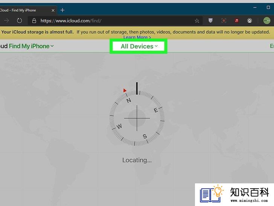This screenshot has width=274, height=206.
Task: Focus the address bar showing icloud.com/find
Action: [x=115, y=21]
